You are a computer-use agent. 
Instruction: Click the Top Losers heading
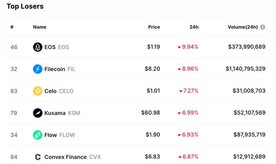click(x=25, y=6)
